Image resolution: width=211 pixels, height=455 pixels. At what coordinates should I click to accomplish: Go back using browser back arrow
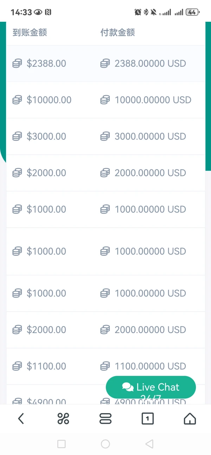[21, 418]
